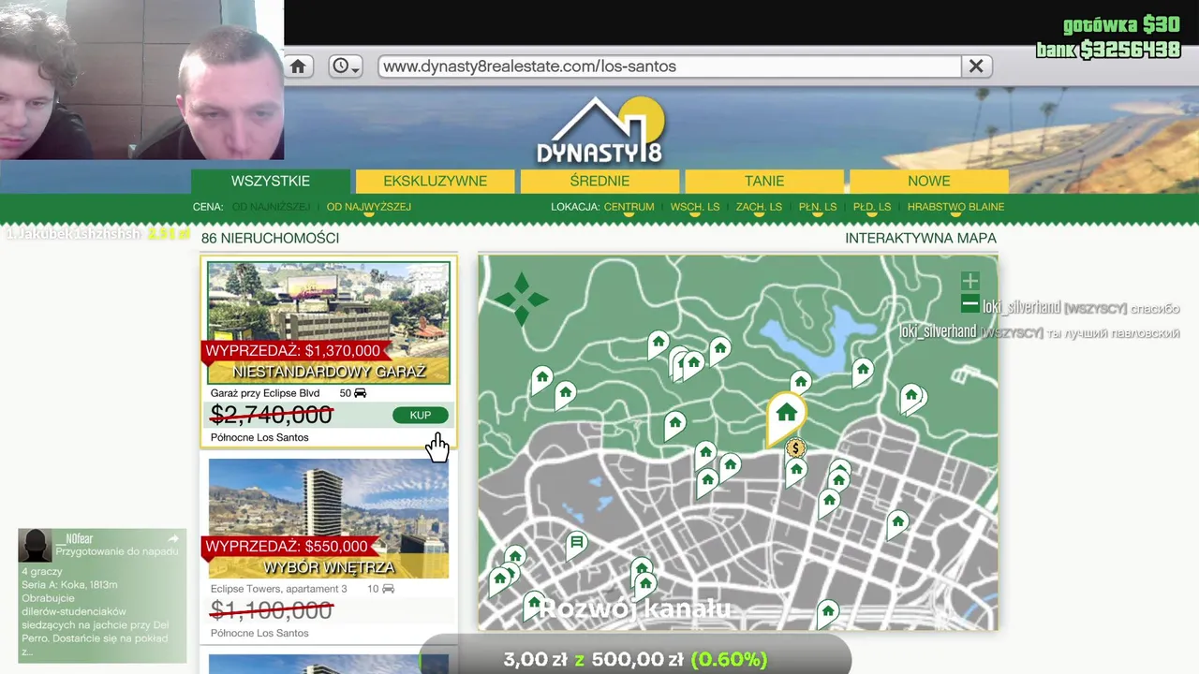Click the _N0fear player avatar
The width and height of the screenshot is (1199, 674).
point(36,545)
